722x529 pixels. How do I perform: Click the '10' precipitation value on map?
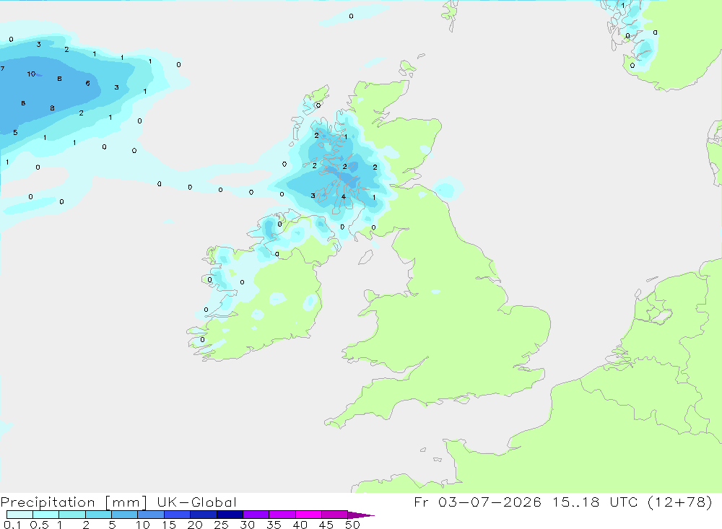pos(31,74)
